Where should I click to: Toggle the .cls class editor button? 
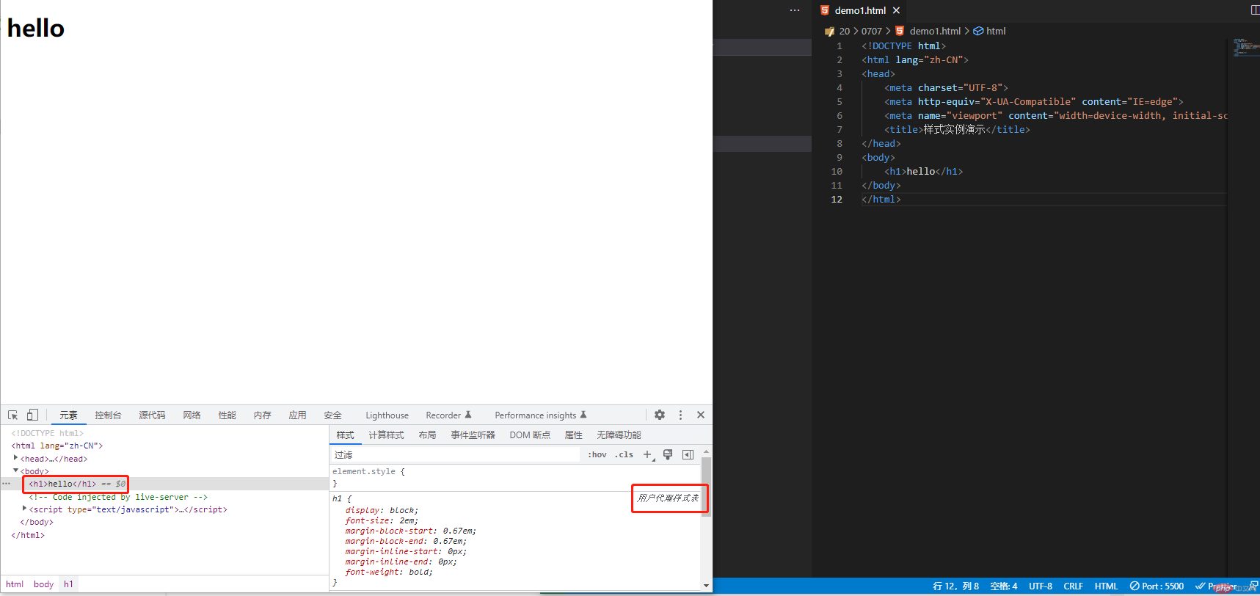(624, 455)
